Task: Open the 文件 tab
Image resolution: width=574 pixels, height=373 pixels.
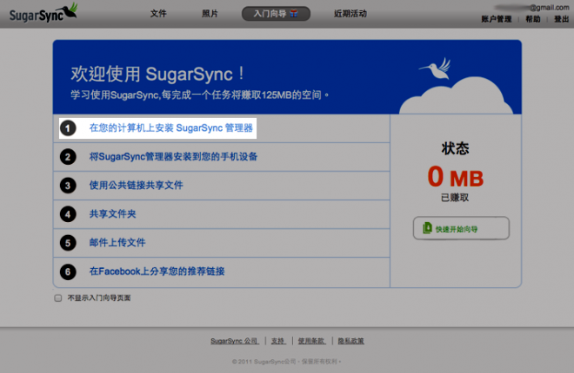Action: 158,14
